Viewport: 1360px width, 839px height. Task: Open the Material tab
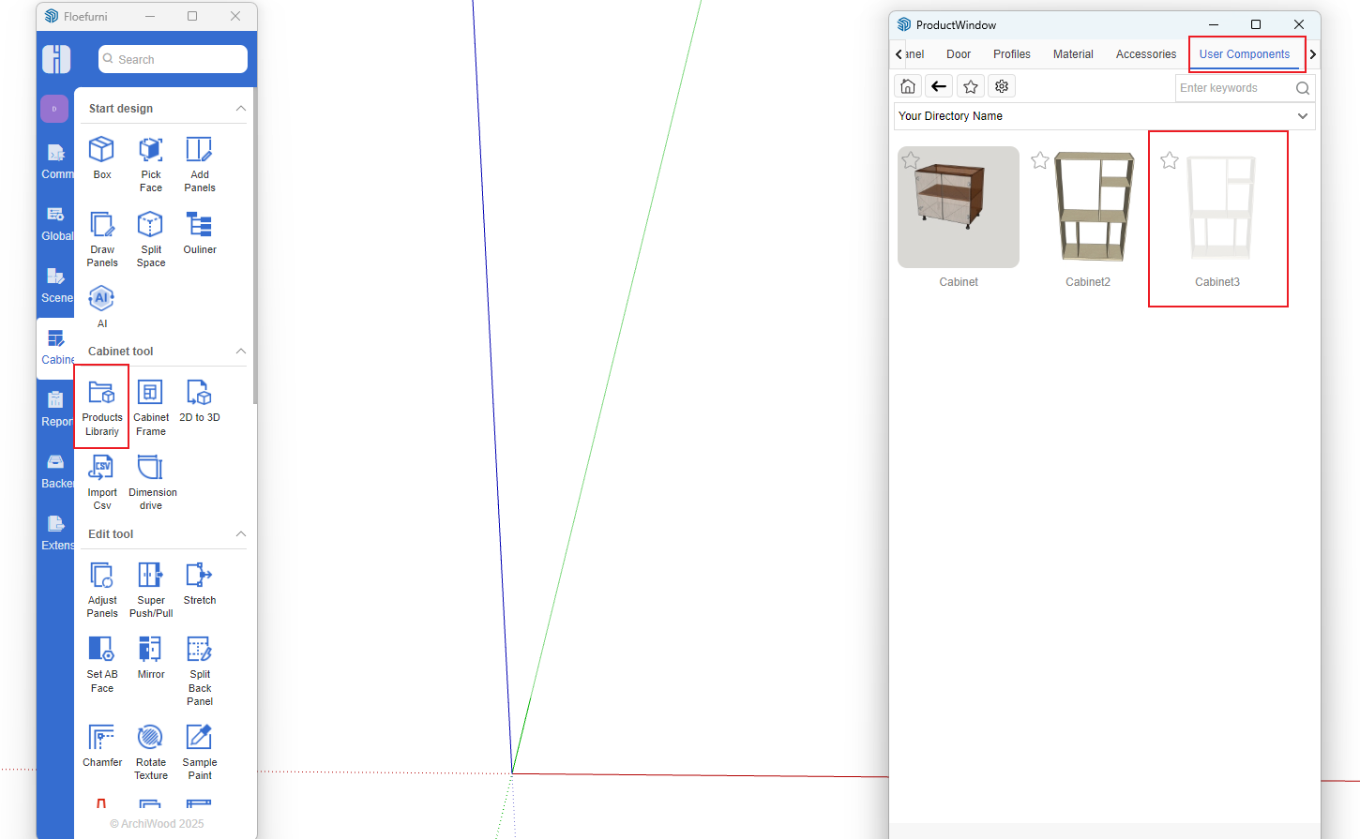point(1073,54)
